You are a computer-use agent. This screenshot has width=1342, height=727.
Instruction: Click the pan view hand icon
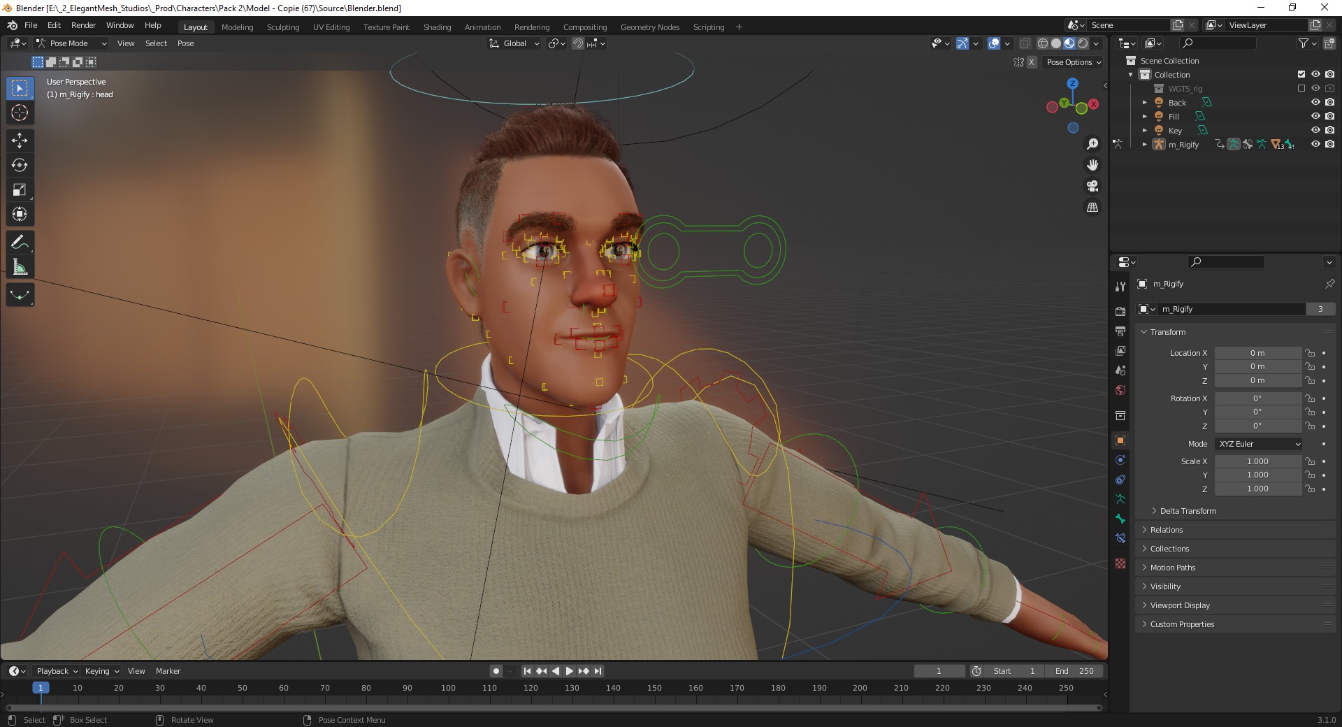1092,165
